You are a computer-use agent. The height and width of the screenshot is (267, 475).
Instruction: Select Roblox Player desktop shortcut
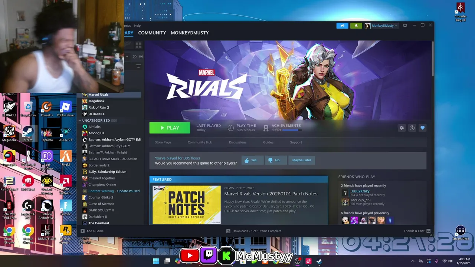pos(66,109)
